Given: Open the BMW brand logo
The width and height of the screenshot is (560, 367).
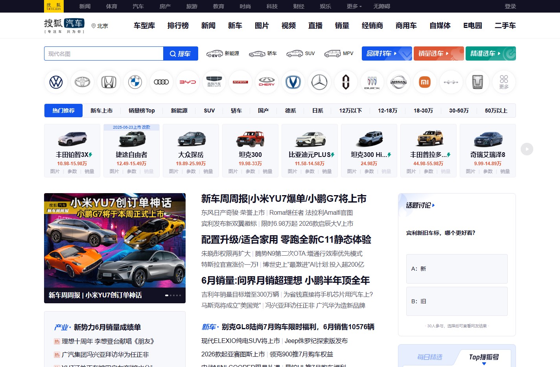Looking at the screenshot, I should click(x=135, y=82).
